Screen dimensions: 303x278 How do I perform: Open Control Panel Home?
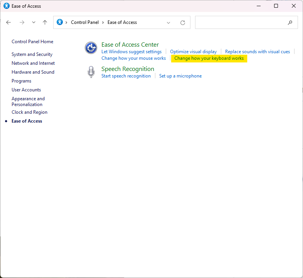[x=32, y=42]
